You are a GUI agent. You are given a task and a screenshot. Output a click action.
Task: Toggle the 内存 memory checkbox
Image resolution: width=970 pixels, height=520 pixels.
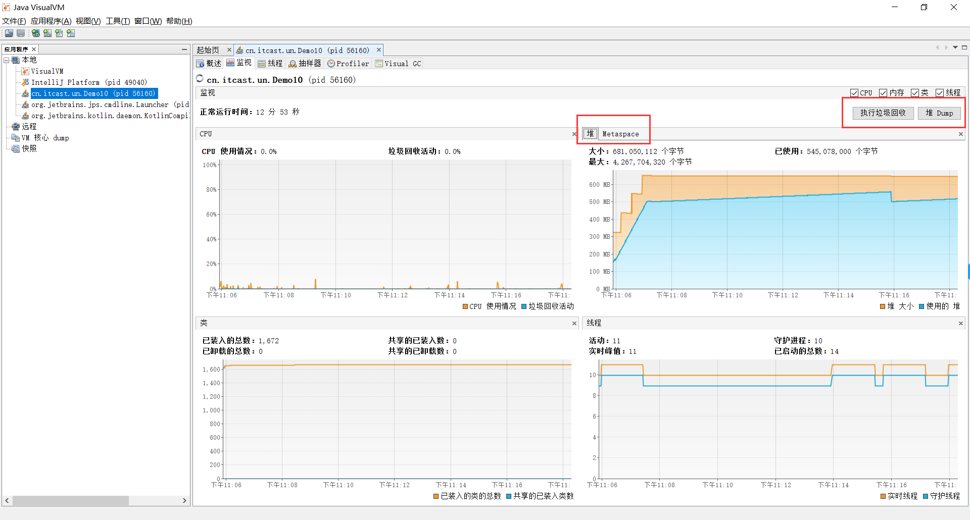click(883, 93)
